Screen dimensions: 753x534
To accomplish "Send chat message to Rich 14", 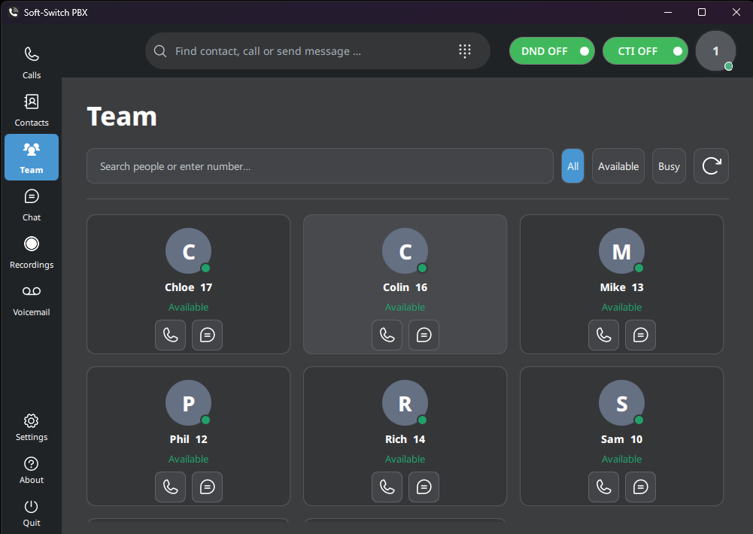I will coord(424,487).
